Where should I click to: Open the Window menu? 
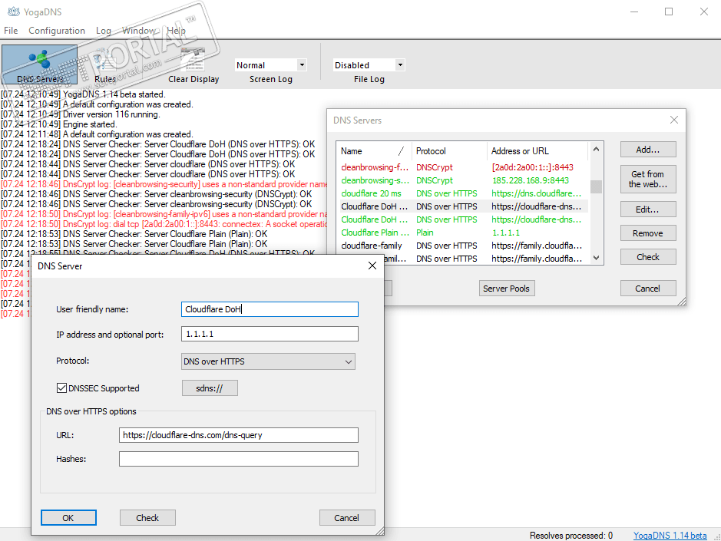coord(139,31)
